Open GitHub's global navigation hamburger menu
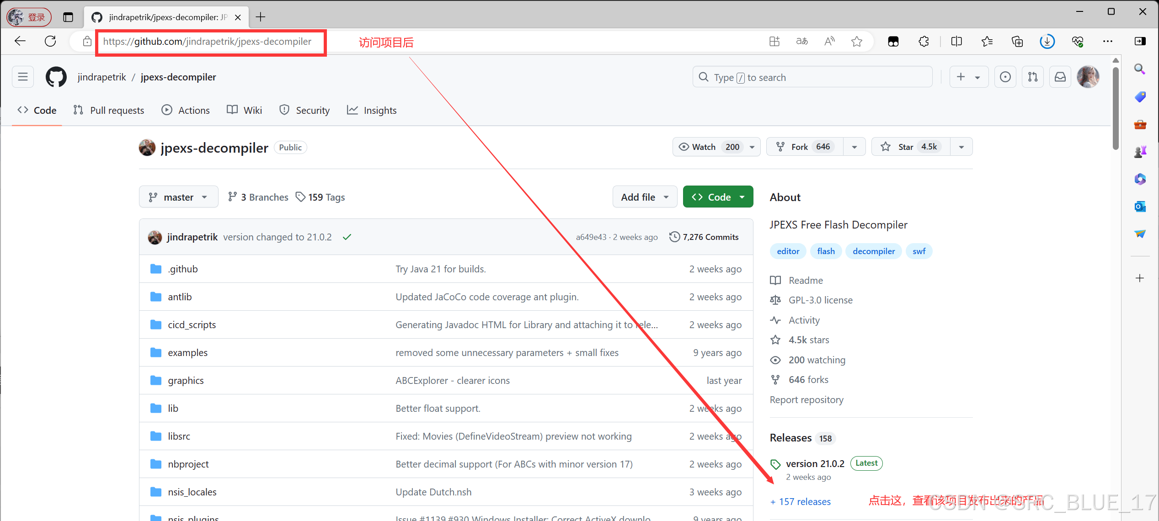 [22, 77]
